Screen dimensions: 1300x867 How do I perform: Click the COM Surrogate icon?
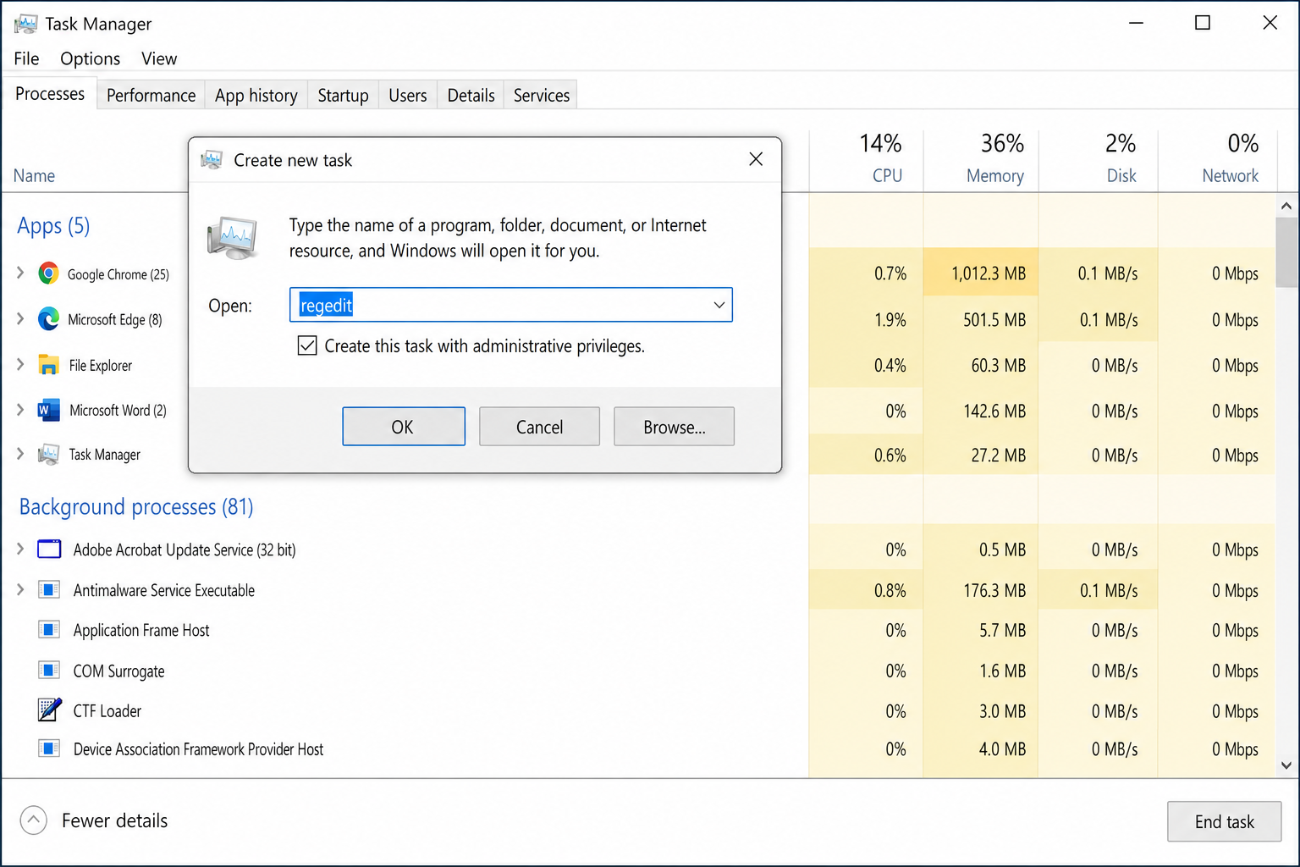49,671
